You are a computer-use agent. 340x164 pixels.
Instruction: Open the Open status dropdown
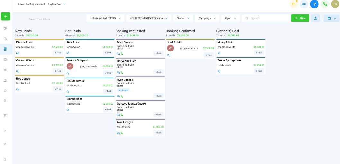(x=230, y=18)
